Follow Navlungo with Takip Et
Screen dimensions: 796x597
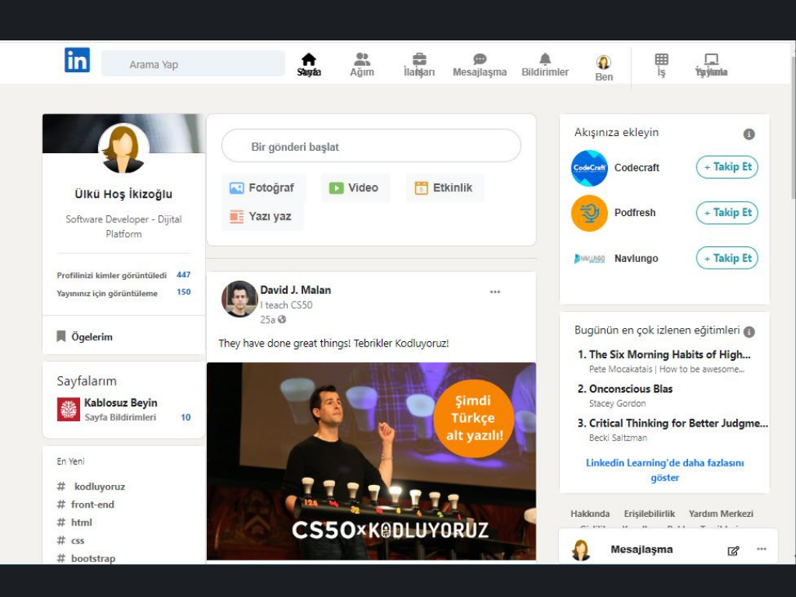tap(727, 258)
